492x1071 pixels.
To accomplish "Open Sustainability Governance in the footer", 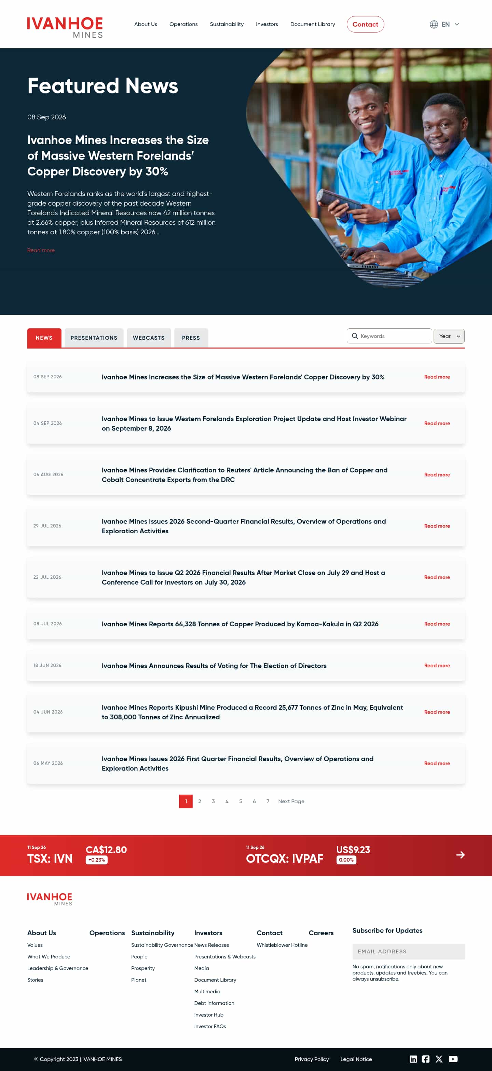I will [x=162, y=945].
